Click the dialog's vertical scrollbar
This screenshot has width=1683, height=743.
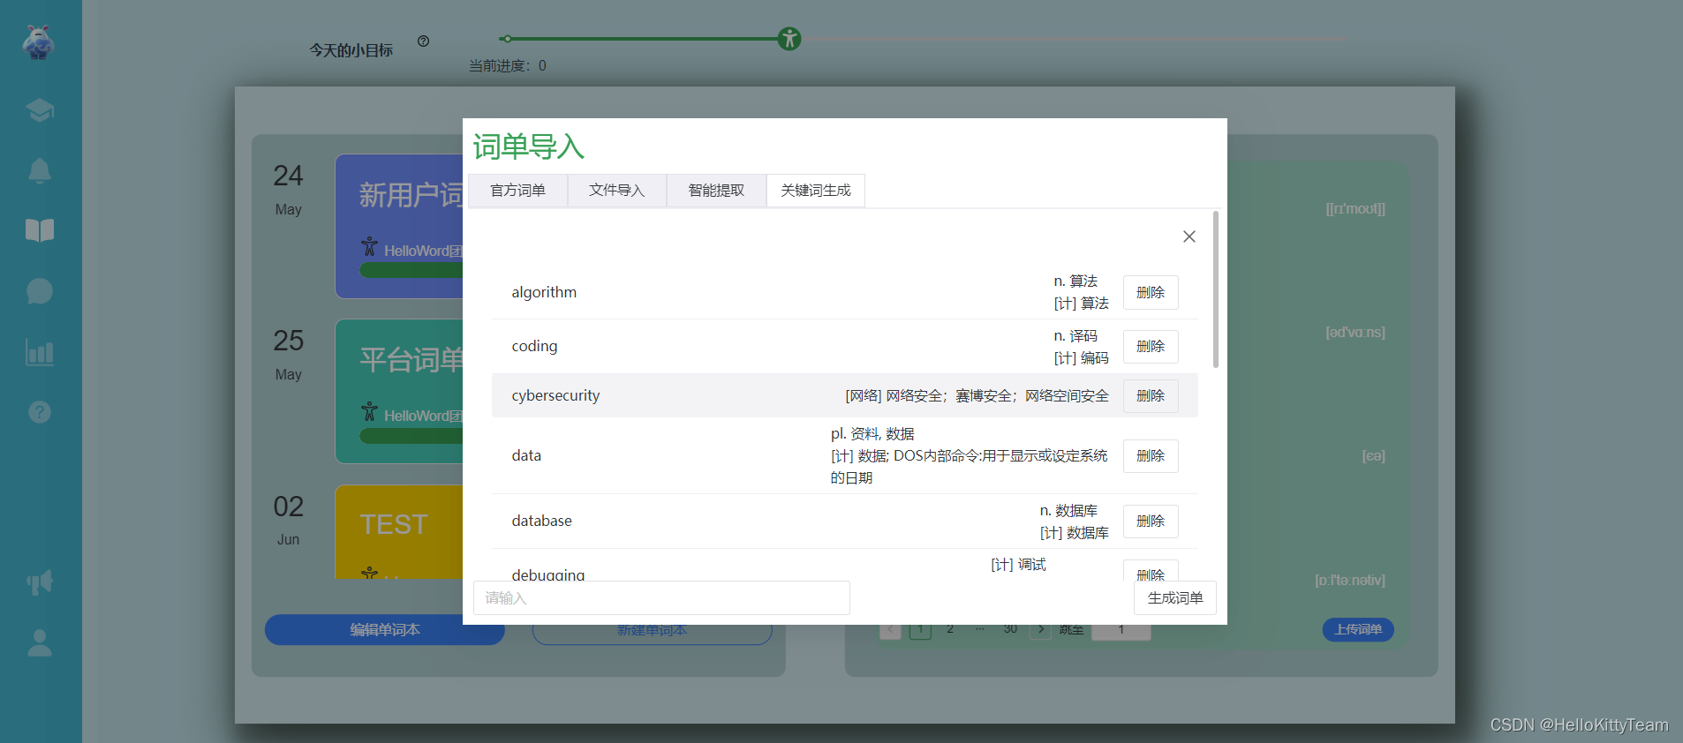tap(1216, 289)
